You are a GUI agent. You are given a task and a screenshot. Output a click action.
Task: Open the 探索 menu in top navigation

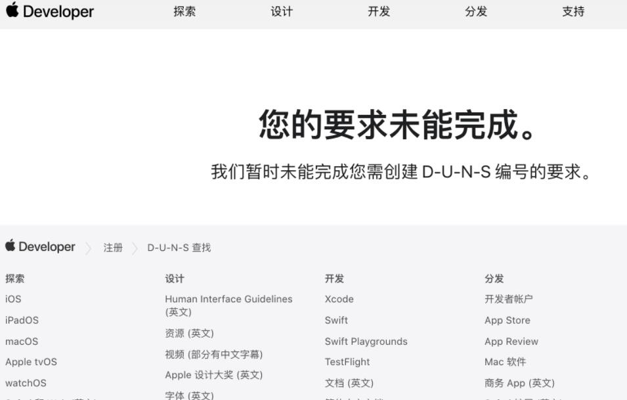coord(184,11)
